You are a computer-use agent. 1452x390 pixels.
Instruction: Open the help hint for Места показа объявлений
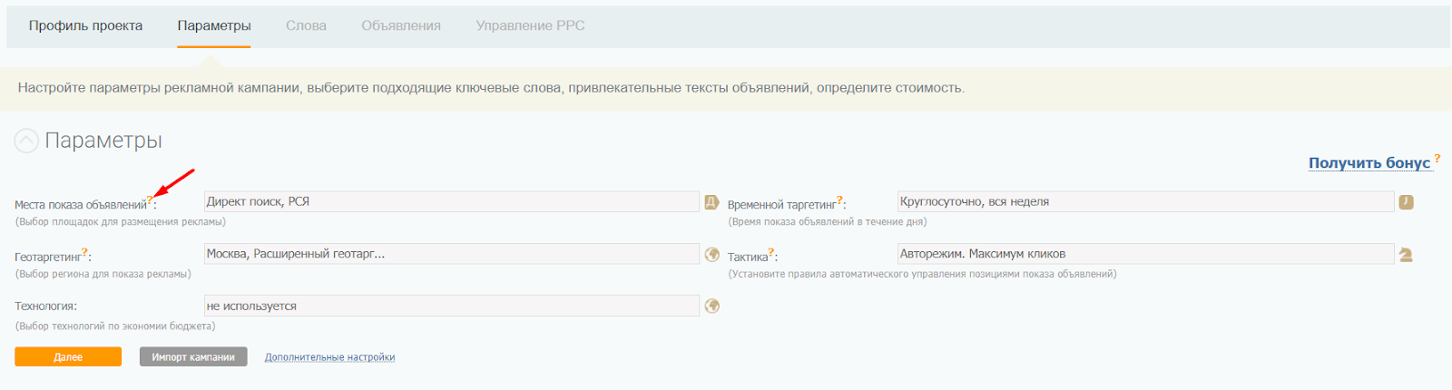pos(150,200)
